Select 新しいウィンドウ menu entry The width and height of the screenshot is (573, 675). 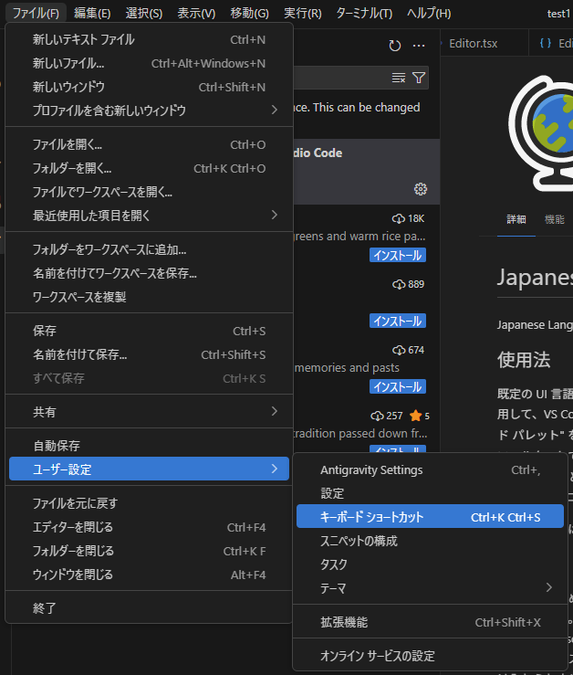point(149,87)
